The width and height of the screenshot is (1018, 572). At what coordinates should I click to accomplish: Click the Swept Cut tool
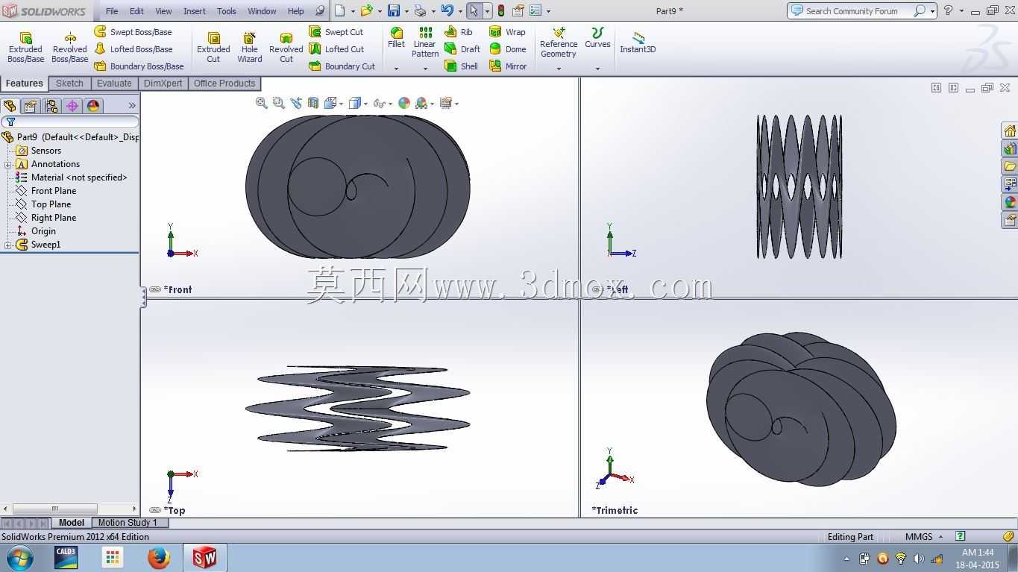pos(336,32)
